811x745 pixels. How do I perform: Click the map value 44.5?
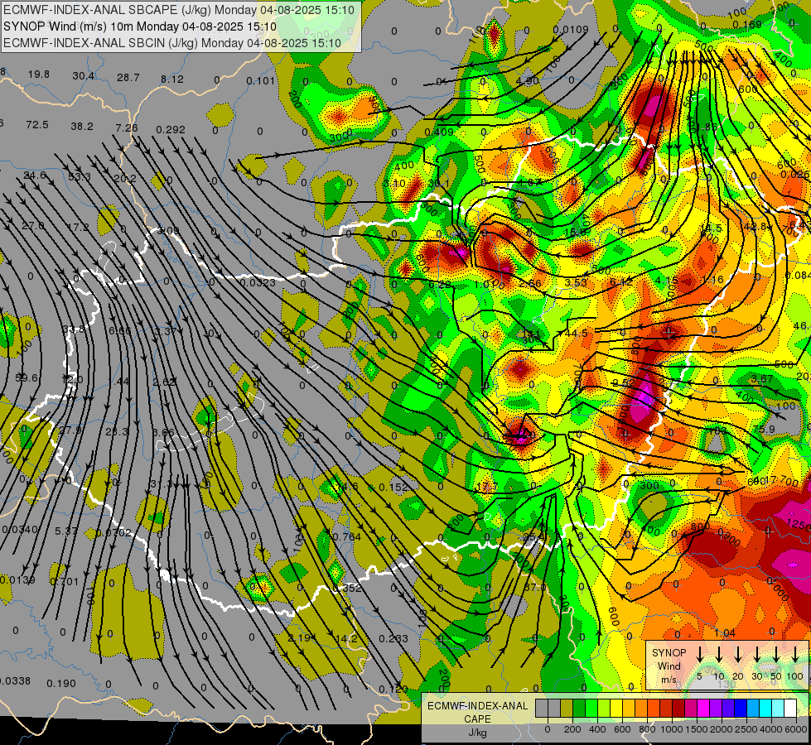[x=577, y=333]
